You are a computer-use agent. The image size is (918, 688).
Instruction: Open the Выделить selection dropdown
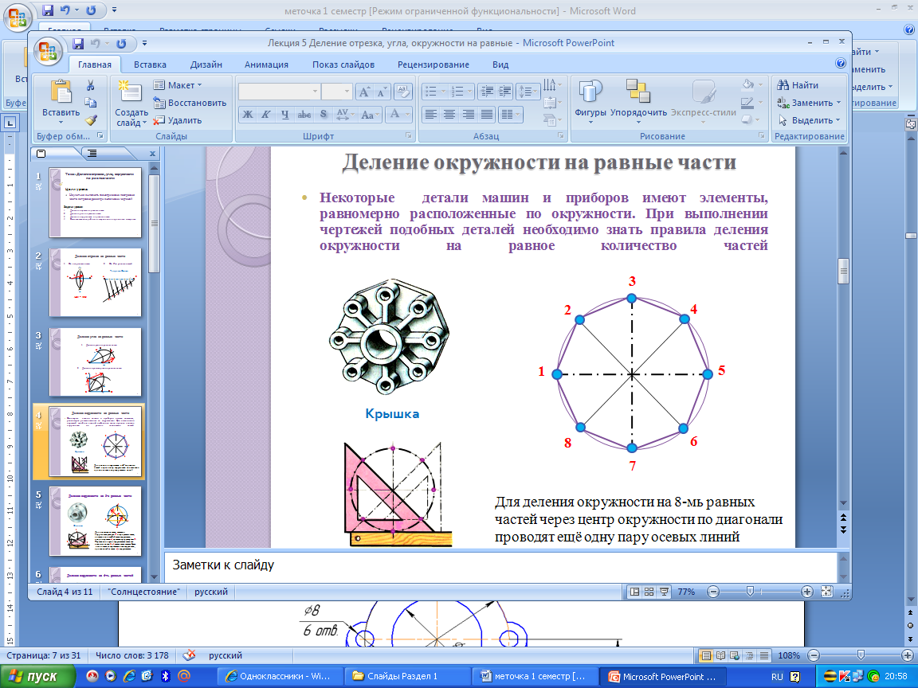tap(809, 120)
